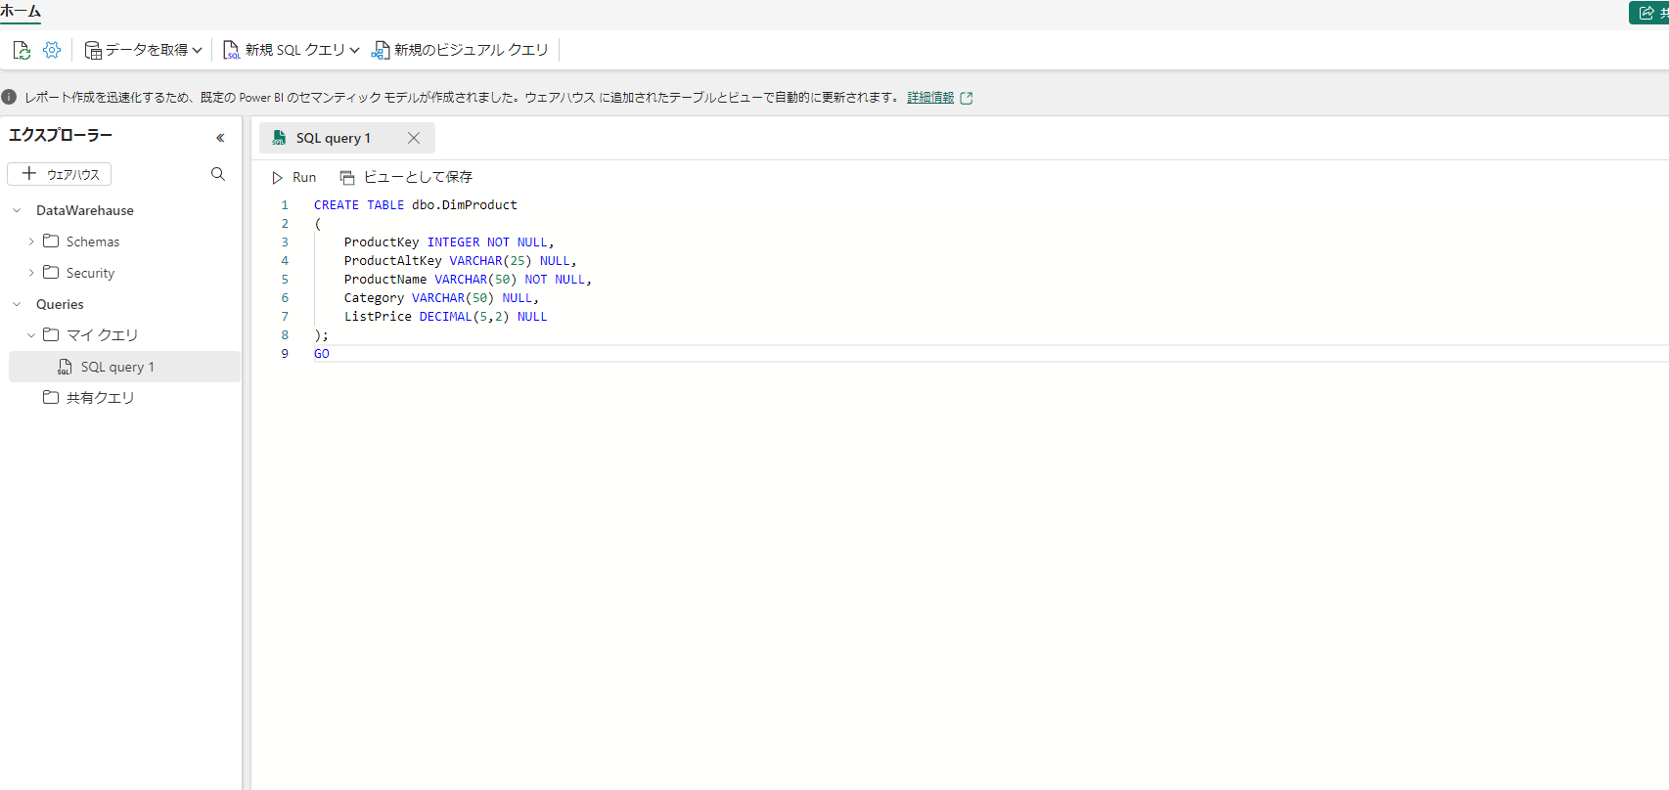This screenshot has height=790, width=1669.
Task: Click ProductAltKey on line 4
Action: pyautogui.click(x=393, y=261)
